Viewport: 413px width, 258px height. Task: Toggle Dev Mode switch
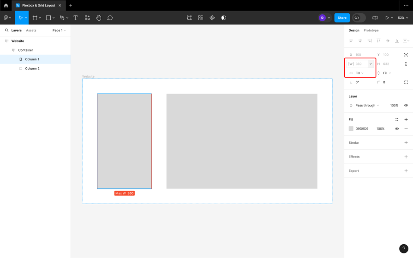click(359, 18)
